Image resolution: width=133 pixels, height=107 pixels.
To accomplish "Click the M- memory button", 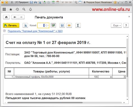I will pos(71,2).
